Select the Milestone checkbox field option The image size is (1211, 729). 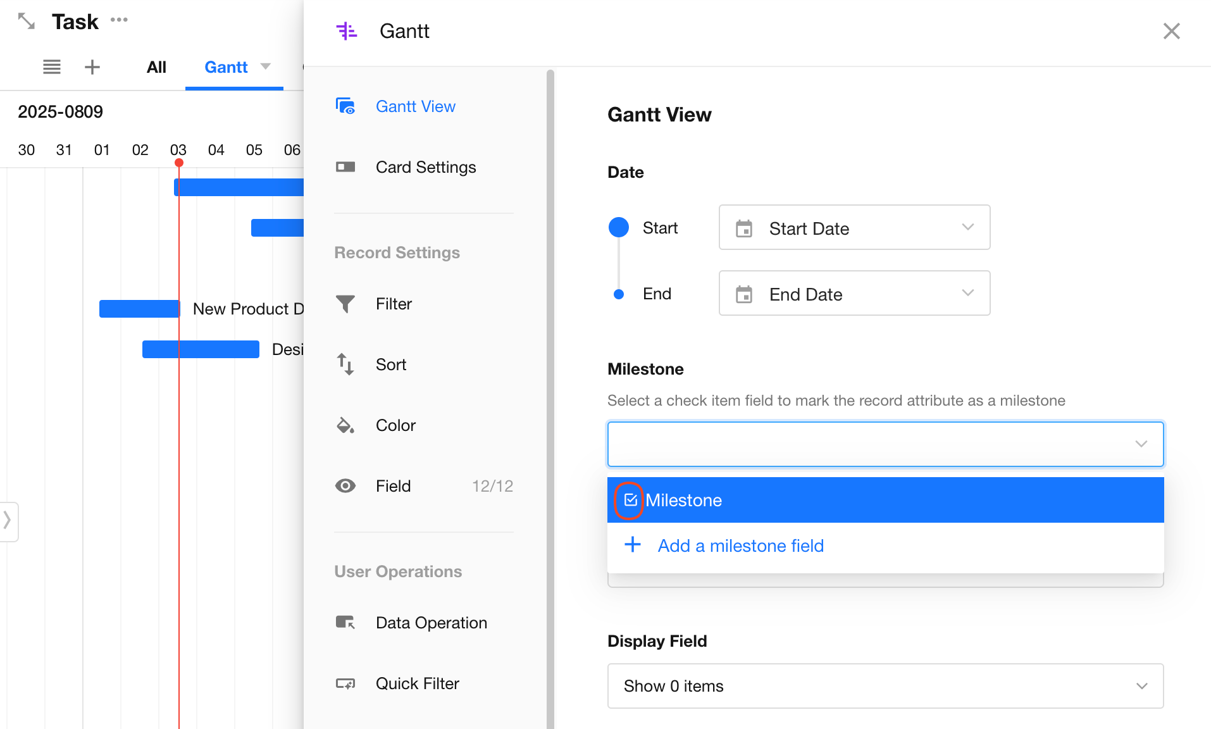[x=683, y=500]
